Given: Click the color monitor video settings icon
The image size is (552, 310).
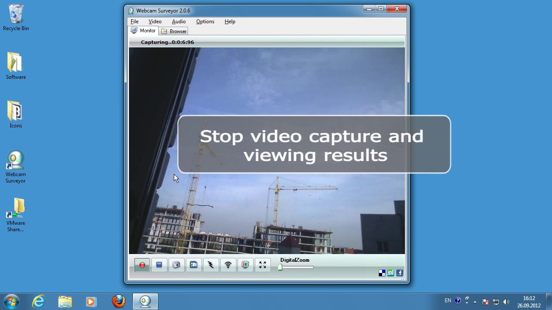Looking at the screenshot, I should [x=245, y=265].
